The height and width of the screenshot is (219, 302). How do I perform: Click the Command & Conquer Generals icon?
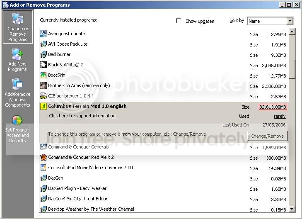[x=43, y=147]
